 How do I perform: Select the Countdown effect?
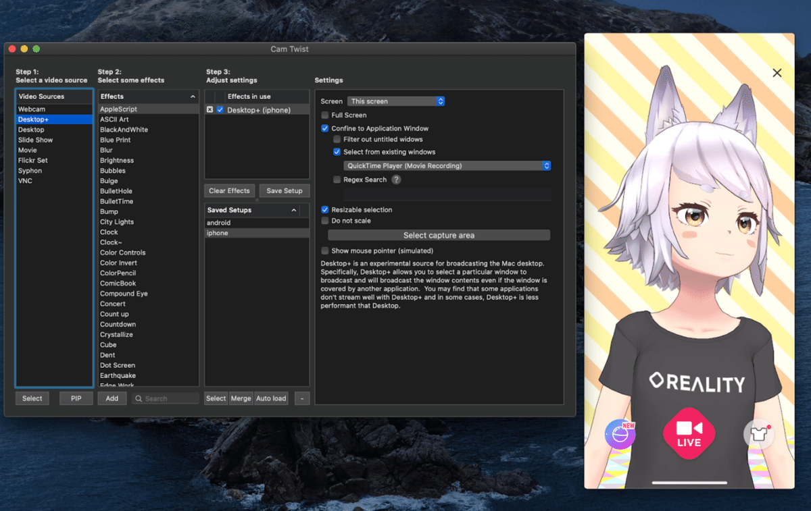coord(149,325)
